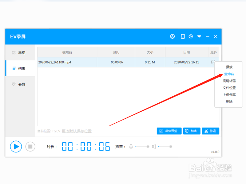Open the user account icon
The height and width of the screenshot is (184, 246).
[x=173, y=36]
